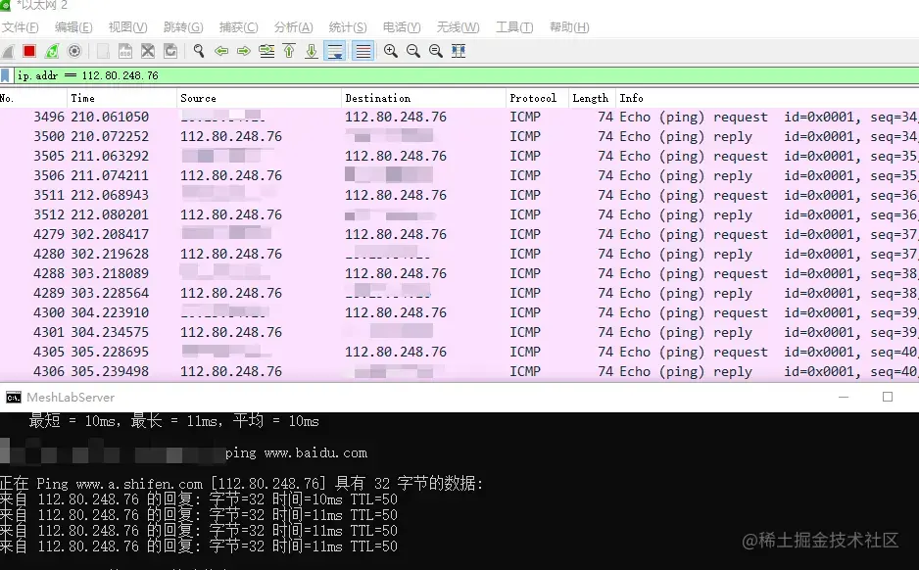Image resolution: width=919 pixels, height=570 pixels.
Task: Zoom in the packet text
Action: (391, 52)
